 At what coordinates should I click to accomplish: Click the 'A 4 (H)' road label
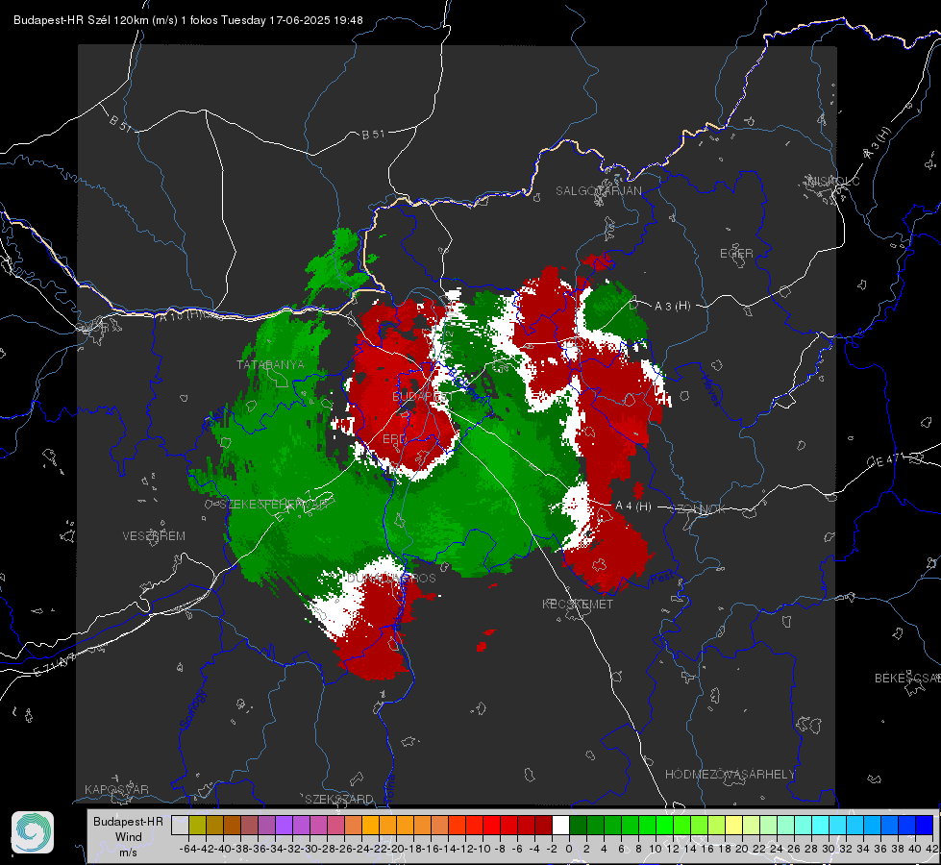pos(633,507)
